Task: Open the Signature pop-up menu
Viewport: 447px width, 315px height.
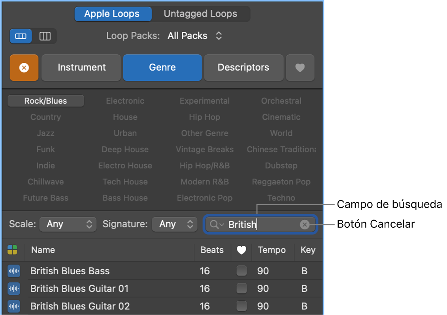Action: pyautogui.click(x=174, y=225)
